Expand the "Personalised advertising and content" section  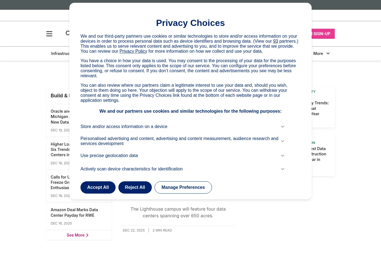[x=282, y=141]
